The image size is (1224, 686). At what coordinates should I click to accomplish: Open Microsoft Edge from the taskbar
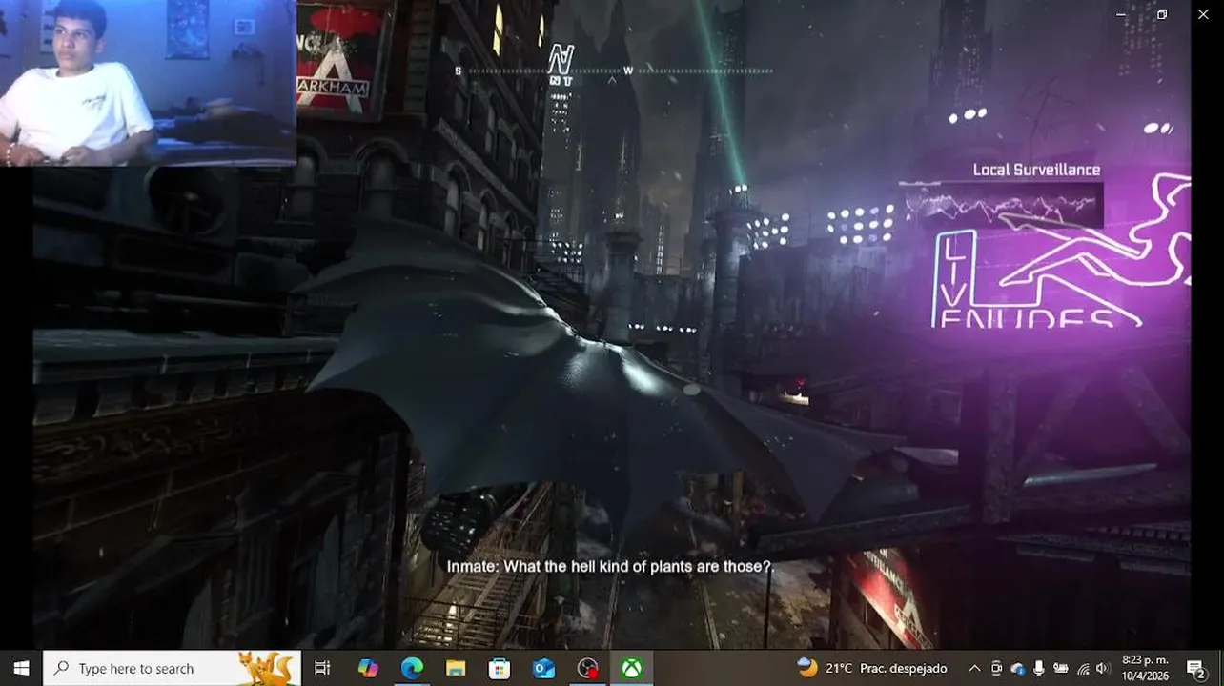(x=412, y=668)
